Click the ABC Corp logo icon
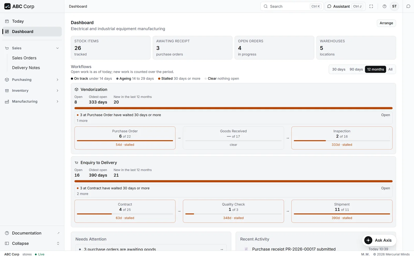 pos(7,6)
